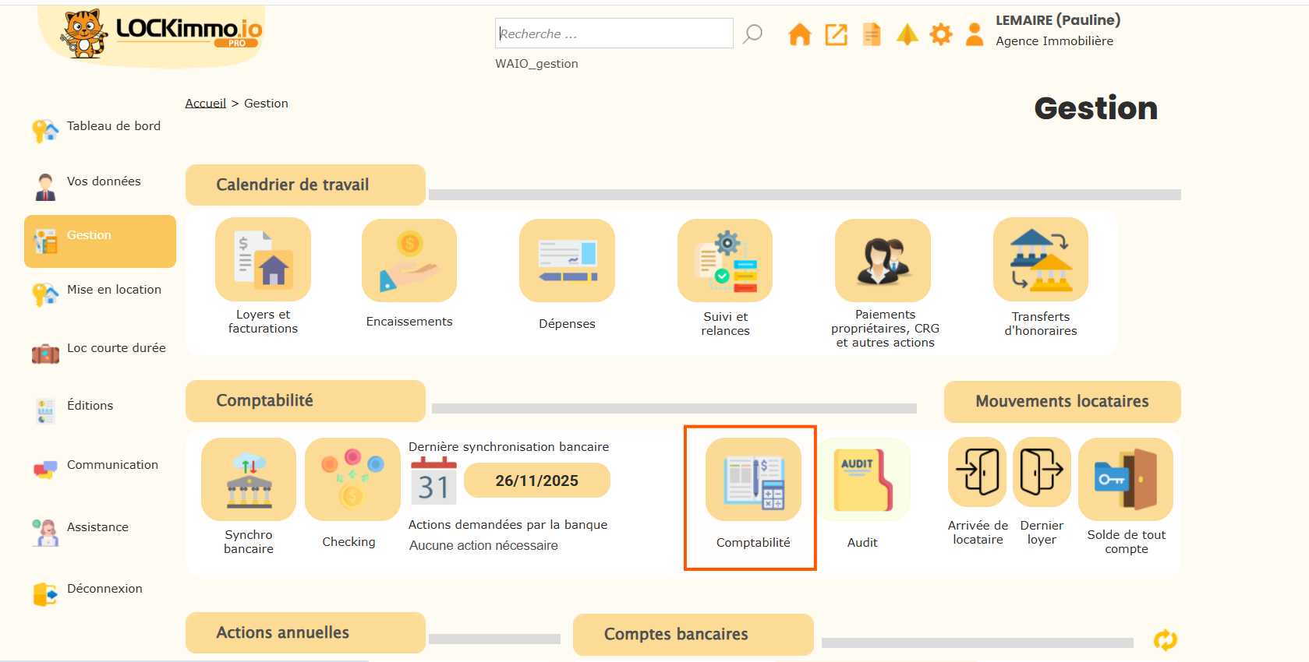Focus the Recherche search field
The width and height of the screenshot is (1309, 662).
tap(614, 33)
